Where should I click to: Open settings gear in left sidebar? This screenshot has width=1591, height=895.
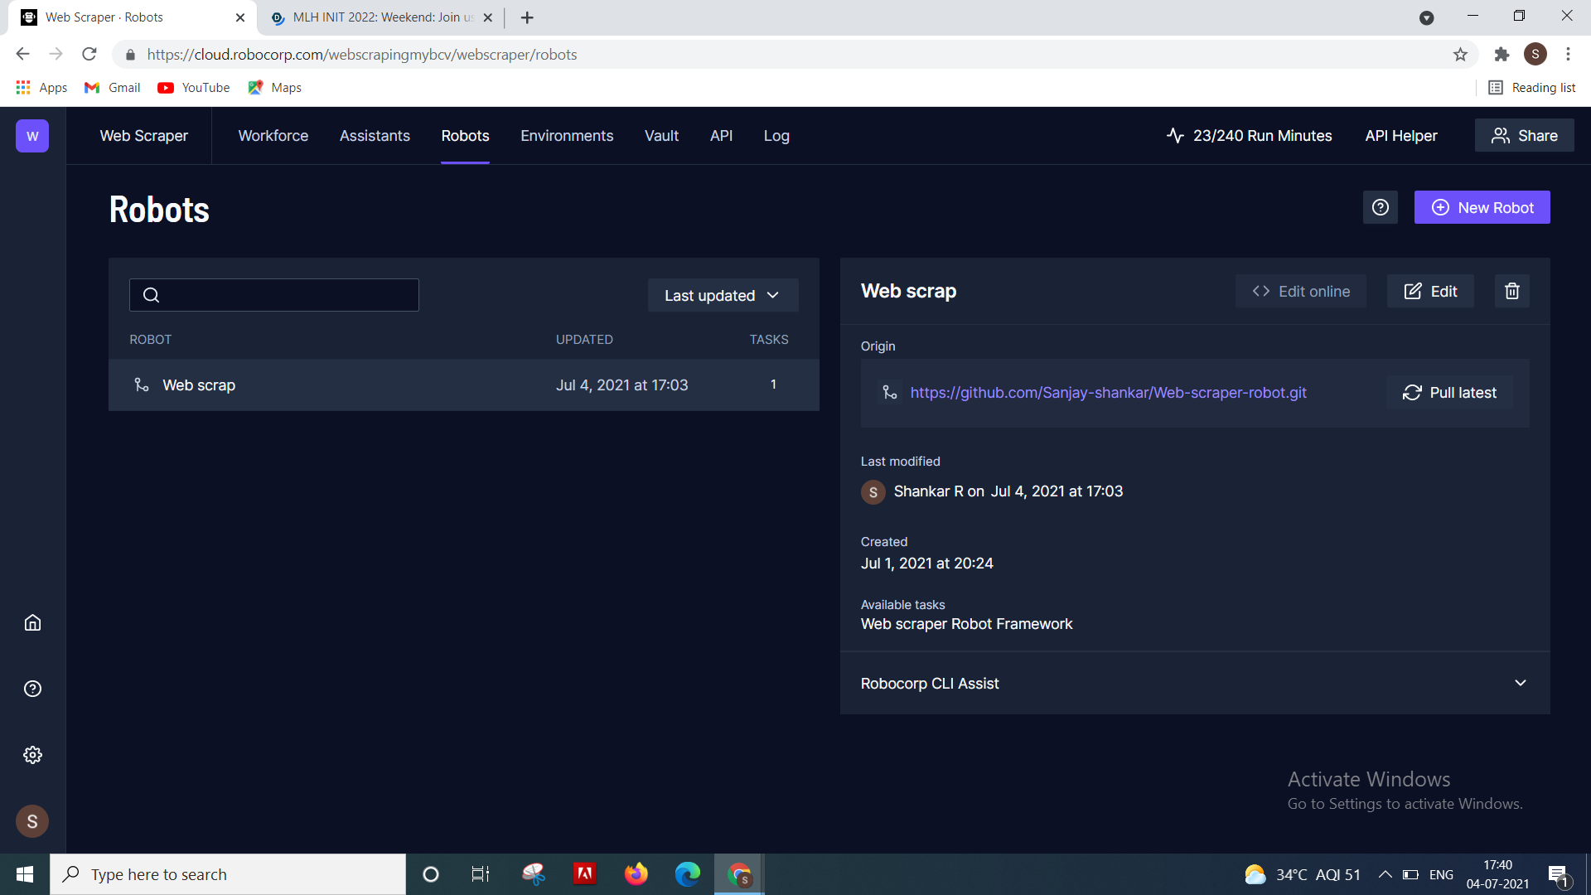point(32,755)
